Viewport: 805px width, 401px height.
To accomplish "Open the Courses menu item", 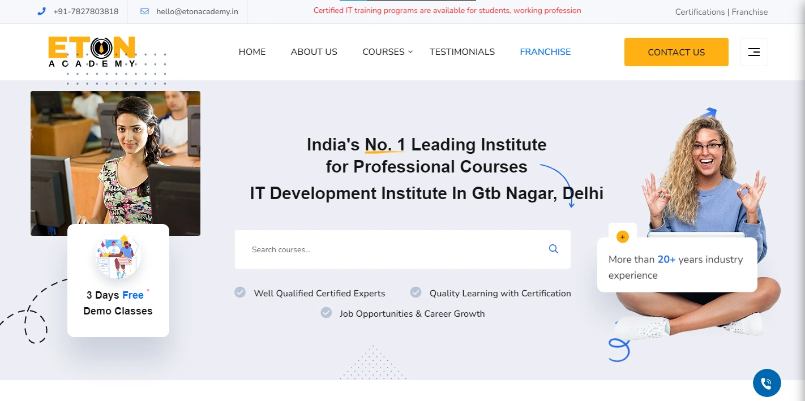I will tap(383, 52).
